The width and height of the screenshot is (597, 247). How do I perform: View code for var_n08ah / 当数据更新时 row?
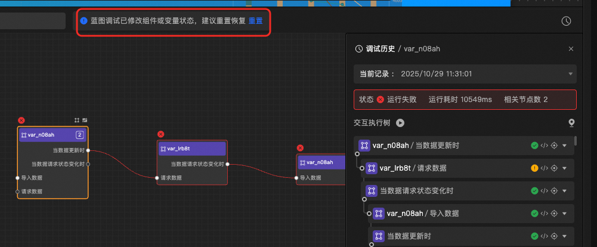click(545, 146)
